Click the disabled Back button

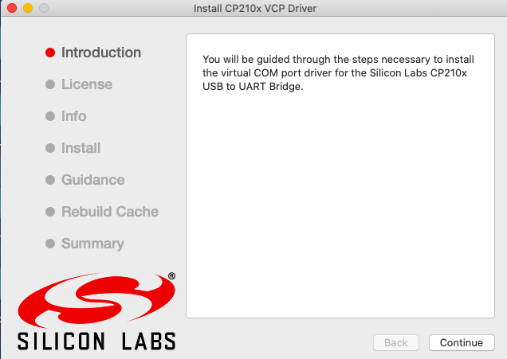(x=396, y=343)
